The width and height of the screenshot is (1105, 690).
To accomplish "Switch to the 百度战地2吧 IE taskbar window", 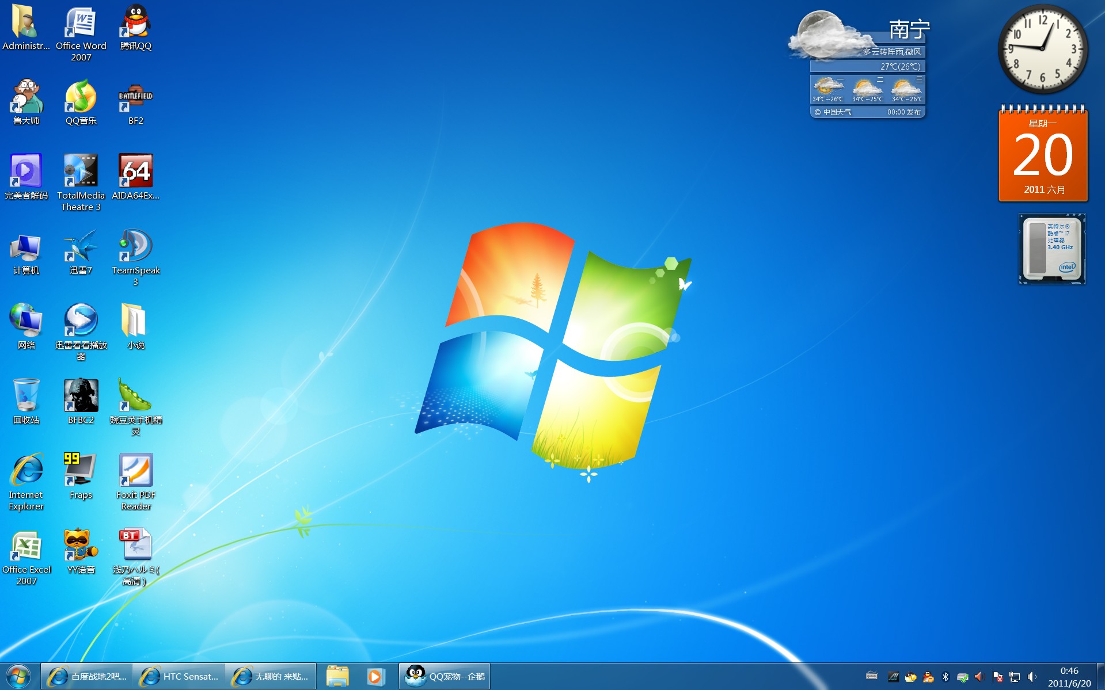I will 87,676.
